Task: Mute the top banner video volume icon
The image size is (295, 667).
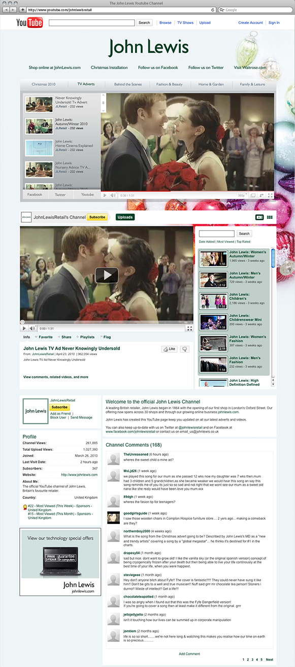Action: point(113,195)
